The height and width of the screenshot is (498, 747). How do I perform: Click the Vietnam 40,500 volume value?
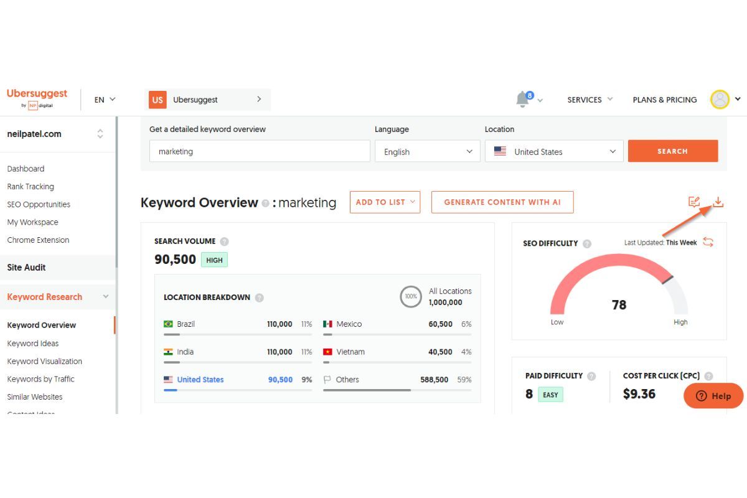441,352
